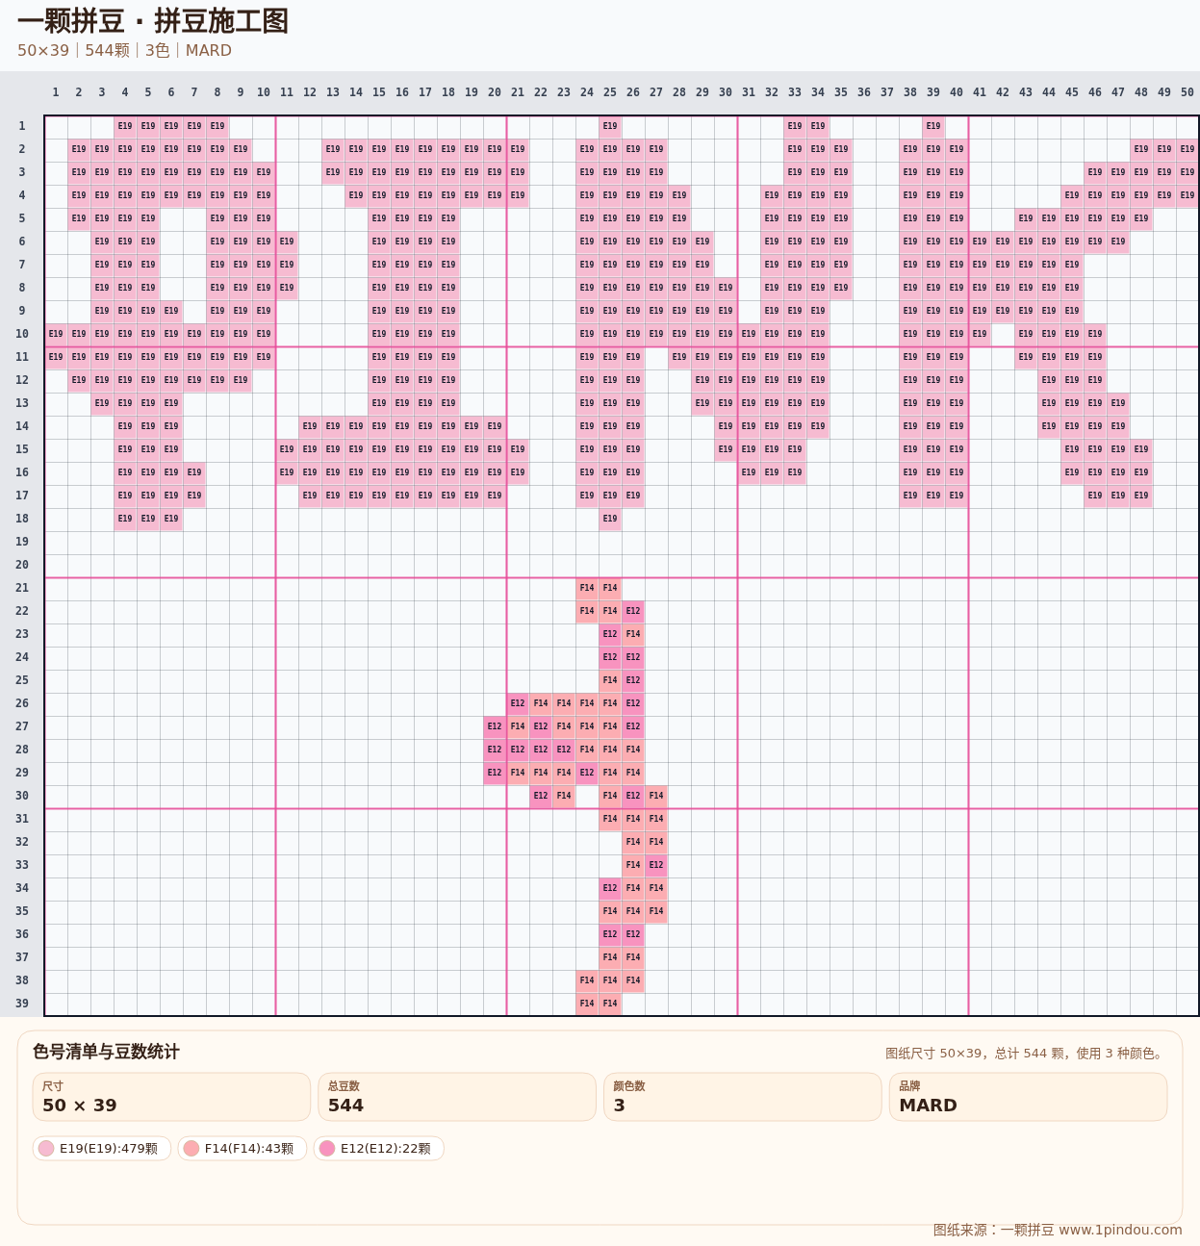Click the E19 bead at row 1, column 25
This screenshot has height=1246, width=1200.
tap(610, 126)
